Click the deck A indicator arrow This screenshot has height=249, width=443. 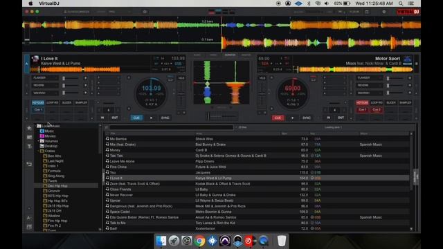pyautogui.click(x=26, y=64)
